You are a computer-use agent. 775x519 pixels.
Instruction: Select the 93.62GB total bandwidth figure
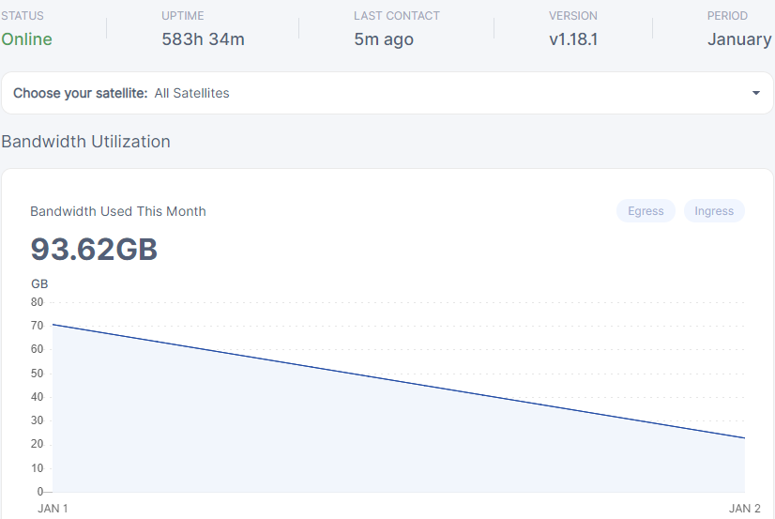pos(94,250)
